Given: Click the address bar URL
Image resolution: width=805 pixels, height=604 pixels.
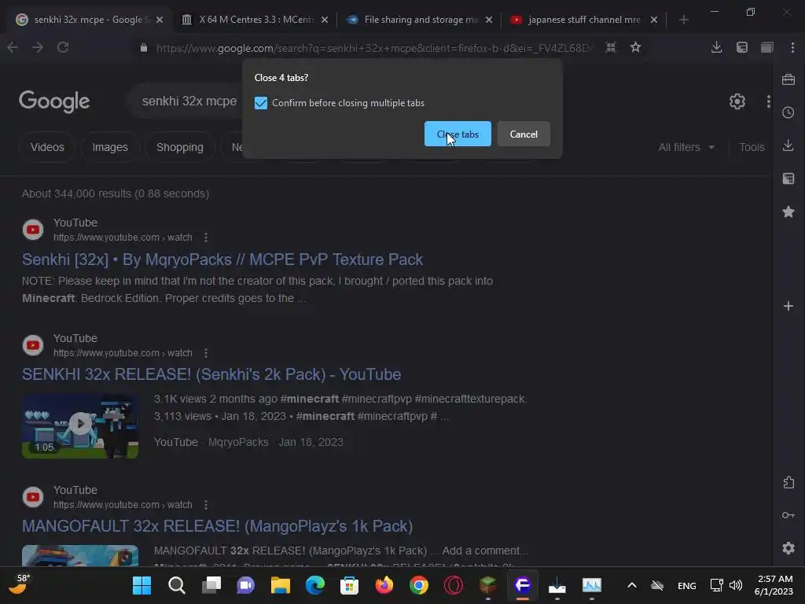Looking at the screenshot, I should 375,48.
